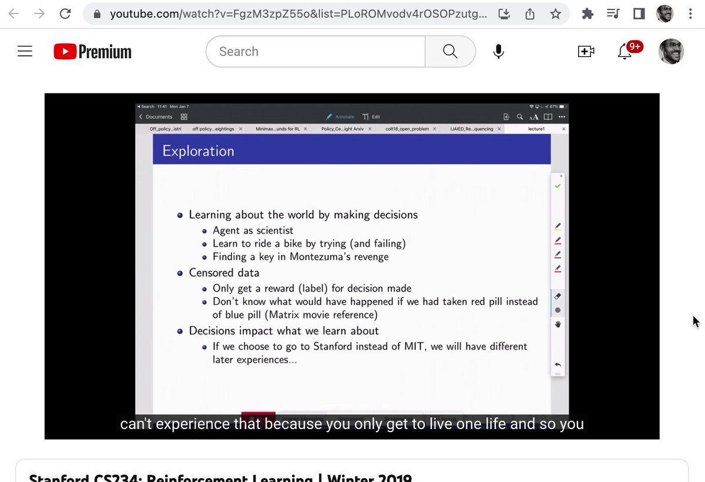Click the lock icon in the address bar
This screenshot has width=705, height=482.
[98, 14]
